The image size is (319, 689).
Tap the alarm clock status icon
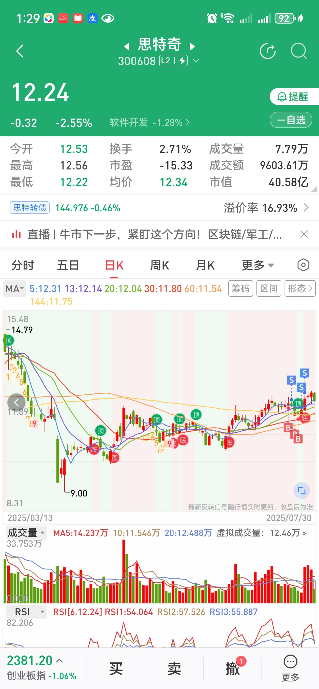[212, 18]
